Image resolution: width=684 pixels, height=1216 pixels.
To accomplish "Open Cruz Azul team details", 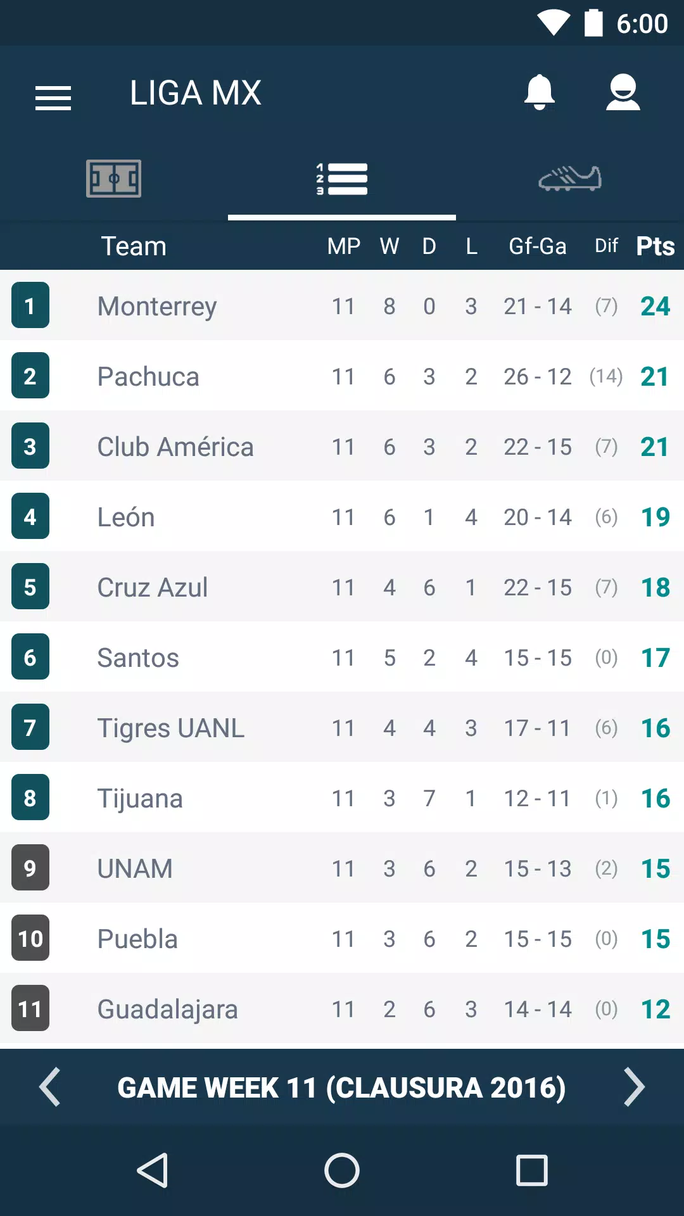I will pos(253,587).
